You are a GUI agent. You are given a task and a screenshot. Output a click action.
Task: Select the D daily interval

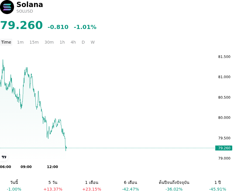point(83,42)
